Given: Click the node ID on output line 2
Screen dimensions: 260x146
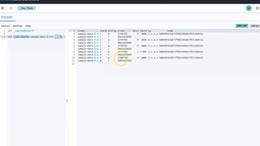Looking at the screenshot, I should 181,34.
